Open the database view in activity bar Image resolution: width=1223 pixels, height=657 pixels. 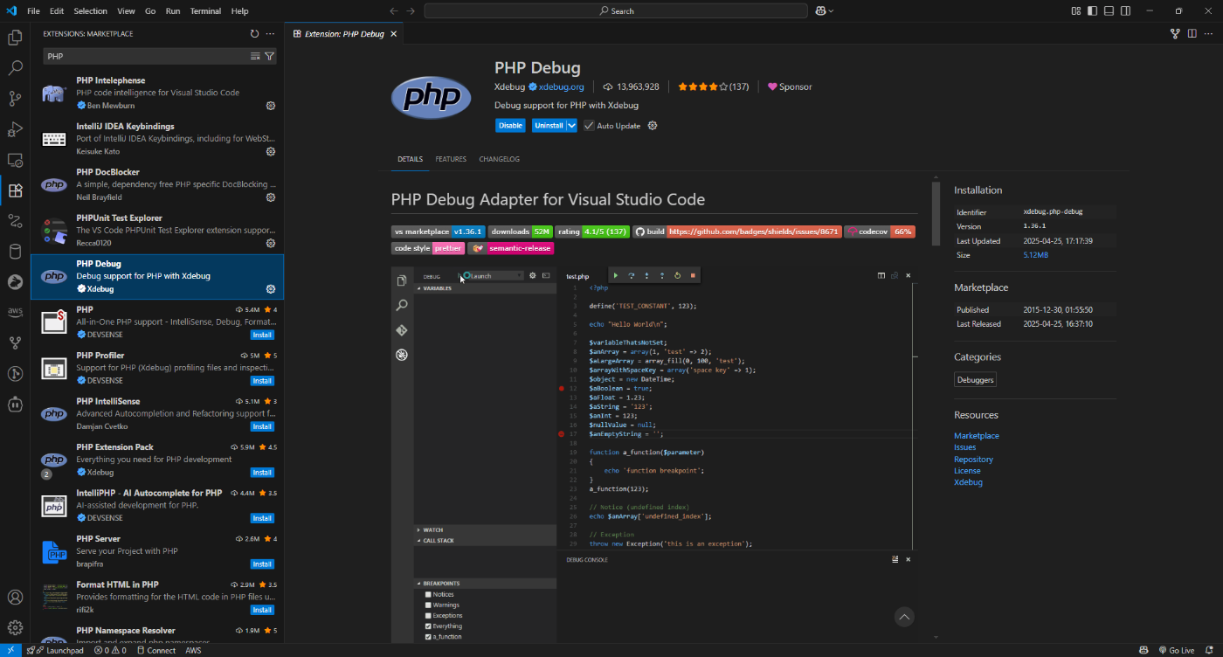15,252
